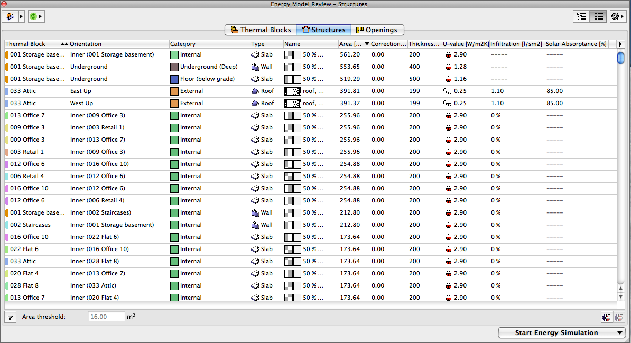The width and height of the screenshot is (631, 343).
Task: Sort by the Type column header
Action: click(266, 44)
